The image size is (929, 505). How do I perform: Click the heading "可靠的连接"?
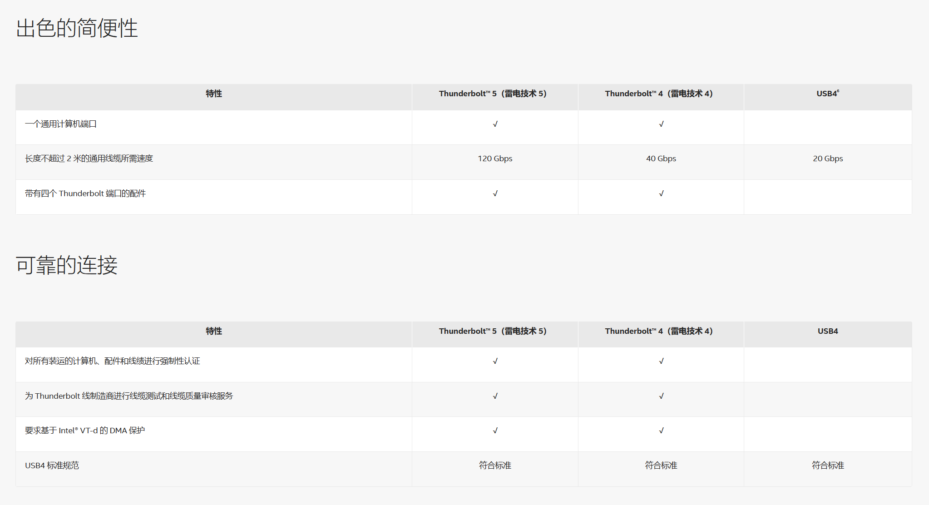tap(67, 265)
